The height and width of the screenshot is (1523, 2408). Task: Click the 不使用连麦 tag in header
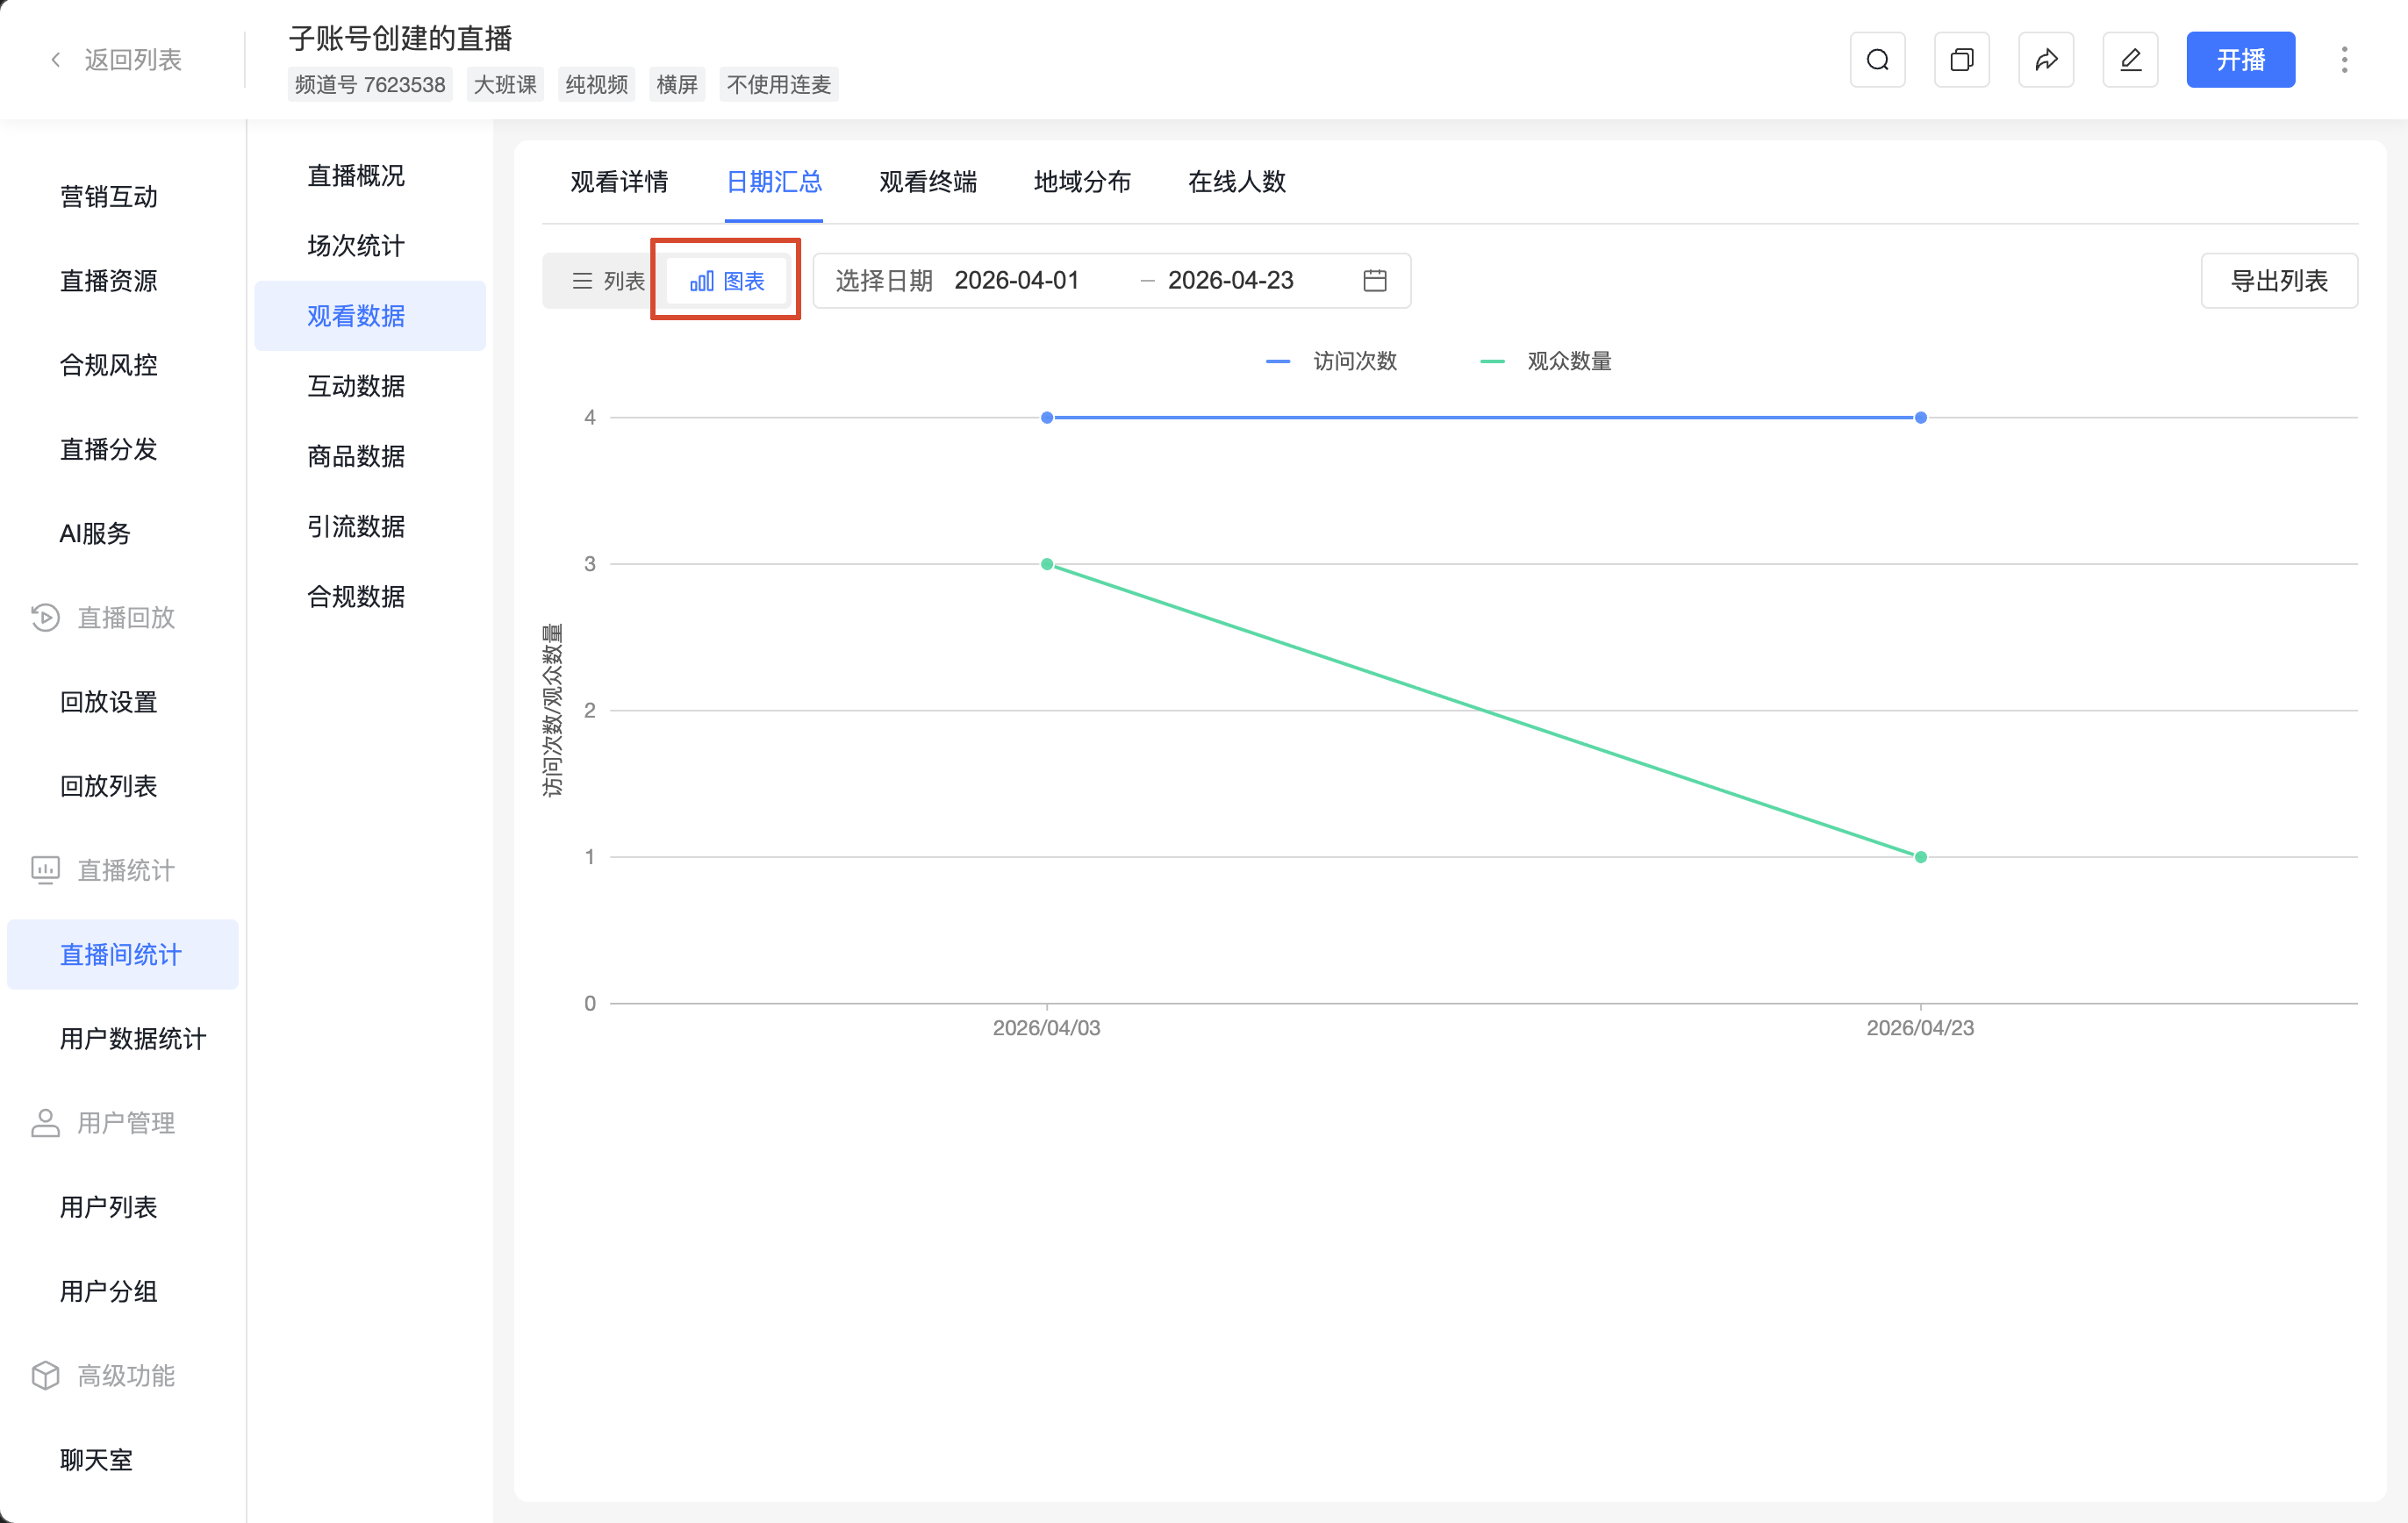(x=779, y=85)
